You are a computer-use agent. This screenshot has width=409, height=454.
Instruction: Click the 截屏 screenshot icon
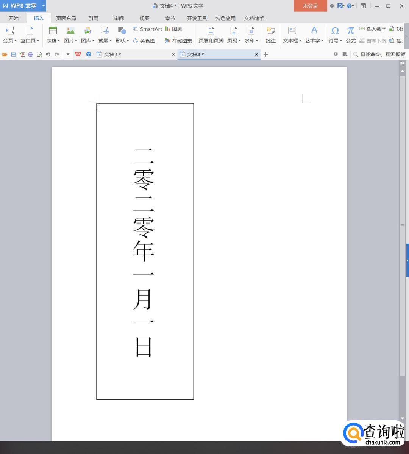105,31
